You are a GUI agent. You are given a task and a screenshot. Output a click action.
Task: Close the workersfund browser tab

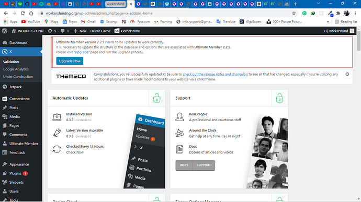pos(131,4)
